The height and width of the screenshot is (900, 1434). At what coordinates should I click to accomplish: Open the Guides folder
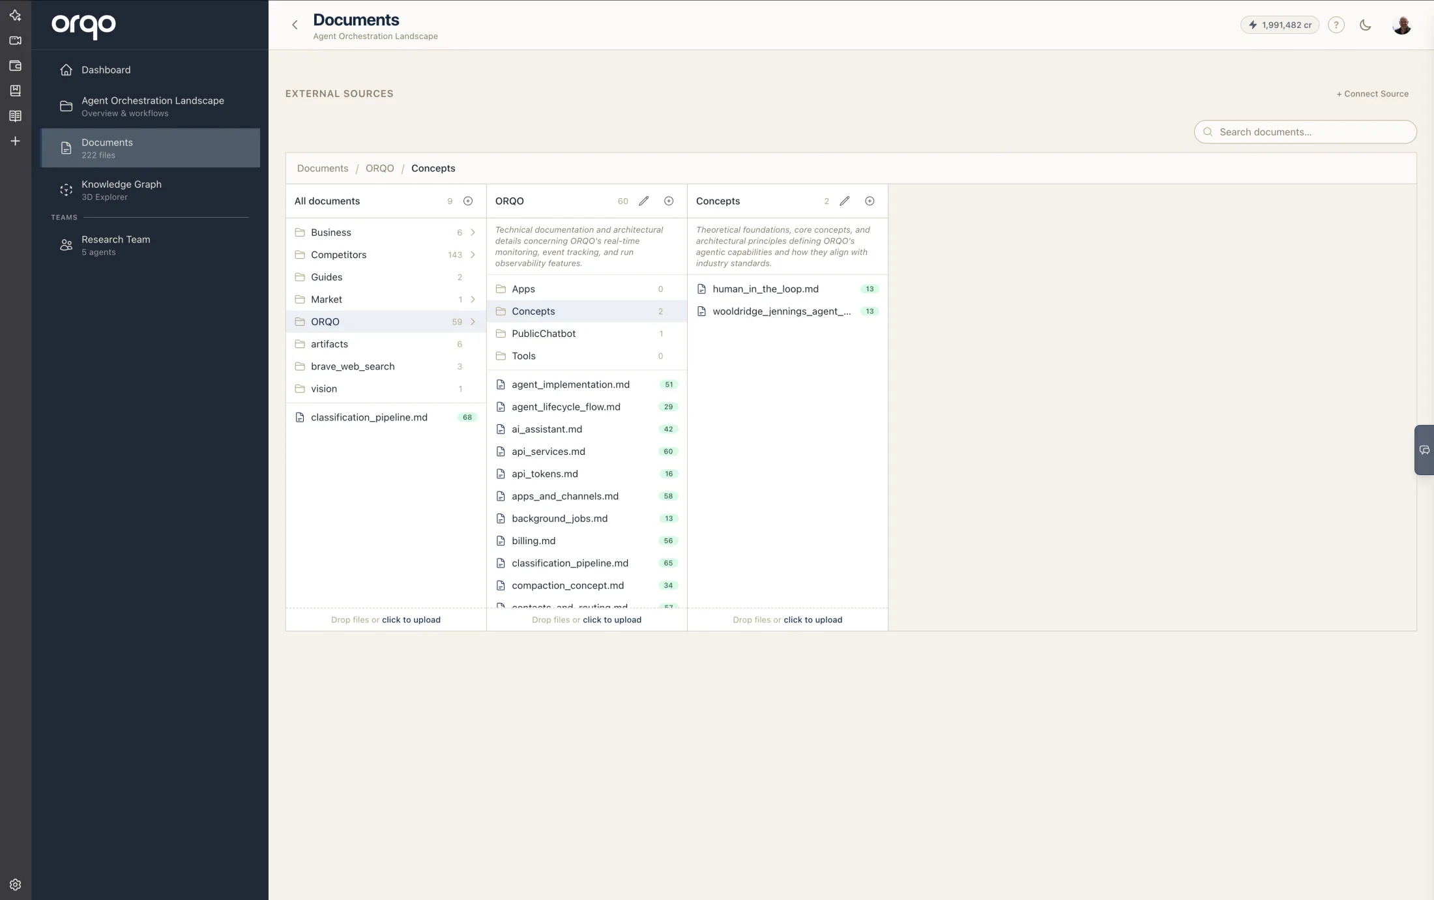(x=386, y=277)
